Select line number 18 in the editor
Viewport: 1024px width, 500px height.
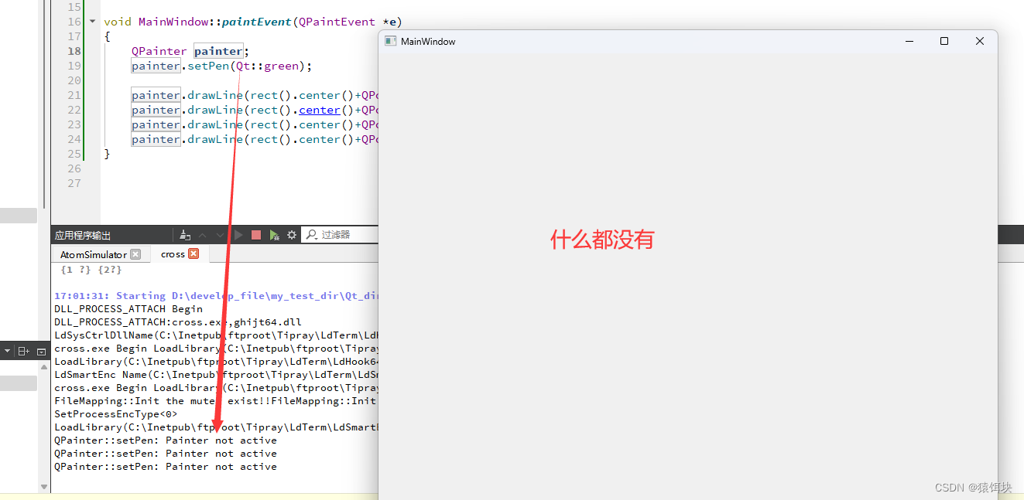[74, 51]
